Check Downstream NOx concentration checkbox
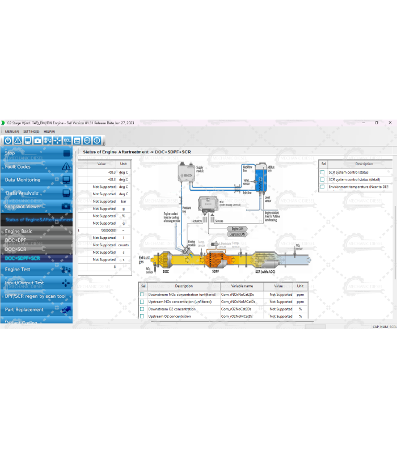This screenshot has width=397, height=454. click(x=142, y=295)
